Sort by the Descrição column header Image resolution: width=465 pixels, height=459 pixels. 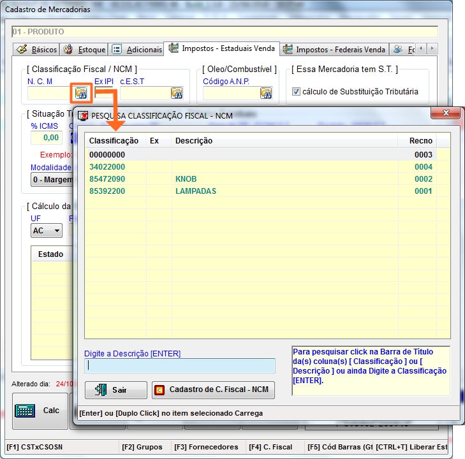(194, 141)
